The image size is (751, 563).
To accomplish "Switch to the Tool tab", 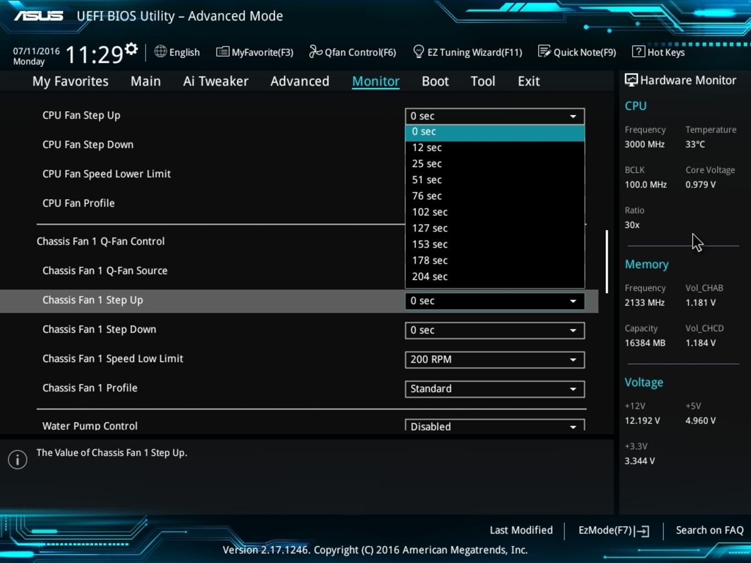I will click(483, 81).
